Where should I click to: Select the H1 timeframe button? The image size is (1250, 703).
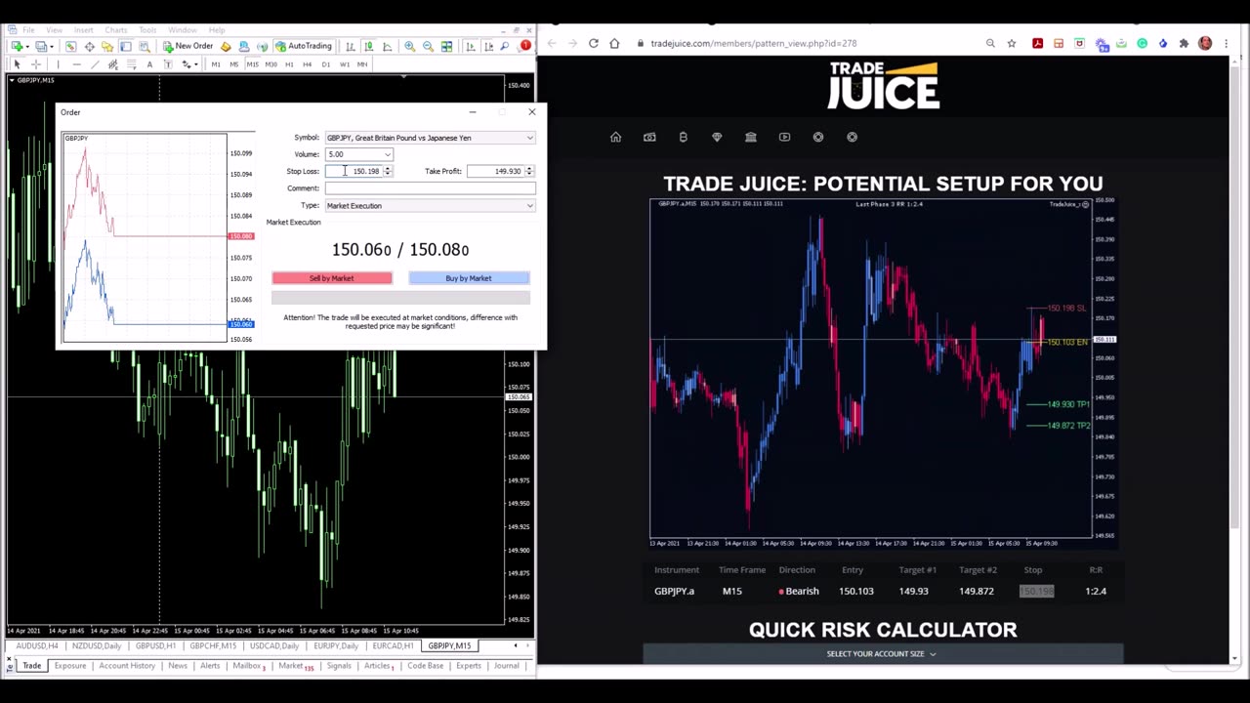click(x=289, y=64)
